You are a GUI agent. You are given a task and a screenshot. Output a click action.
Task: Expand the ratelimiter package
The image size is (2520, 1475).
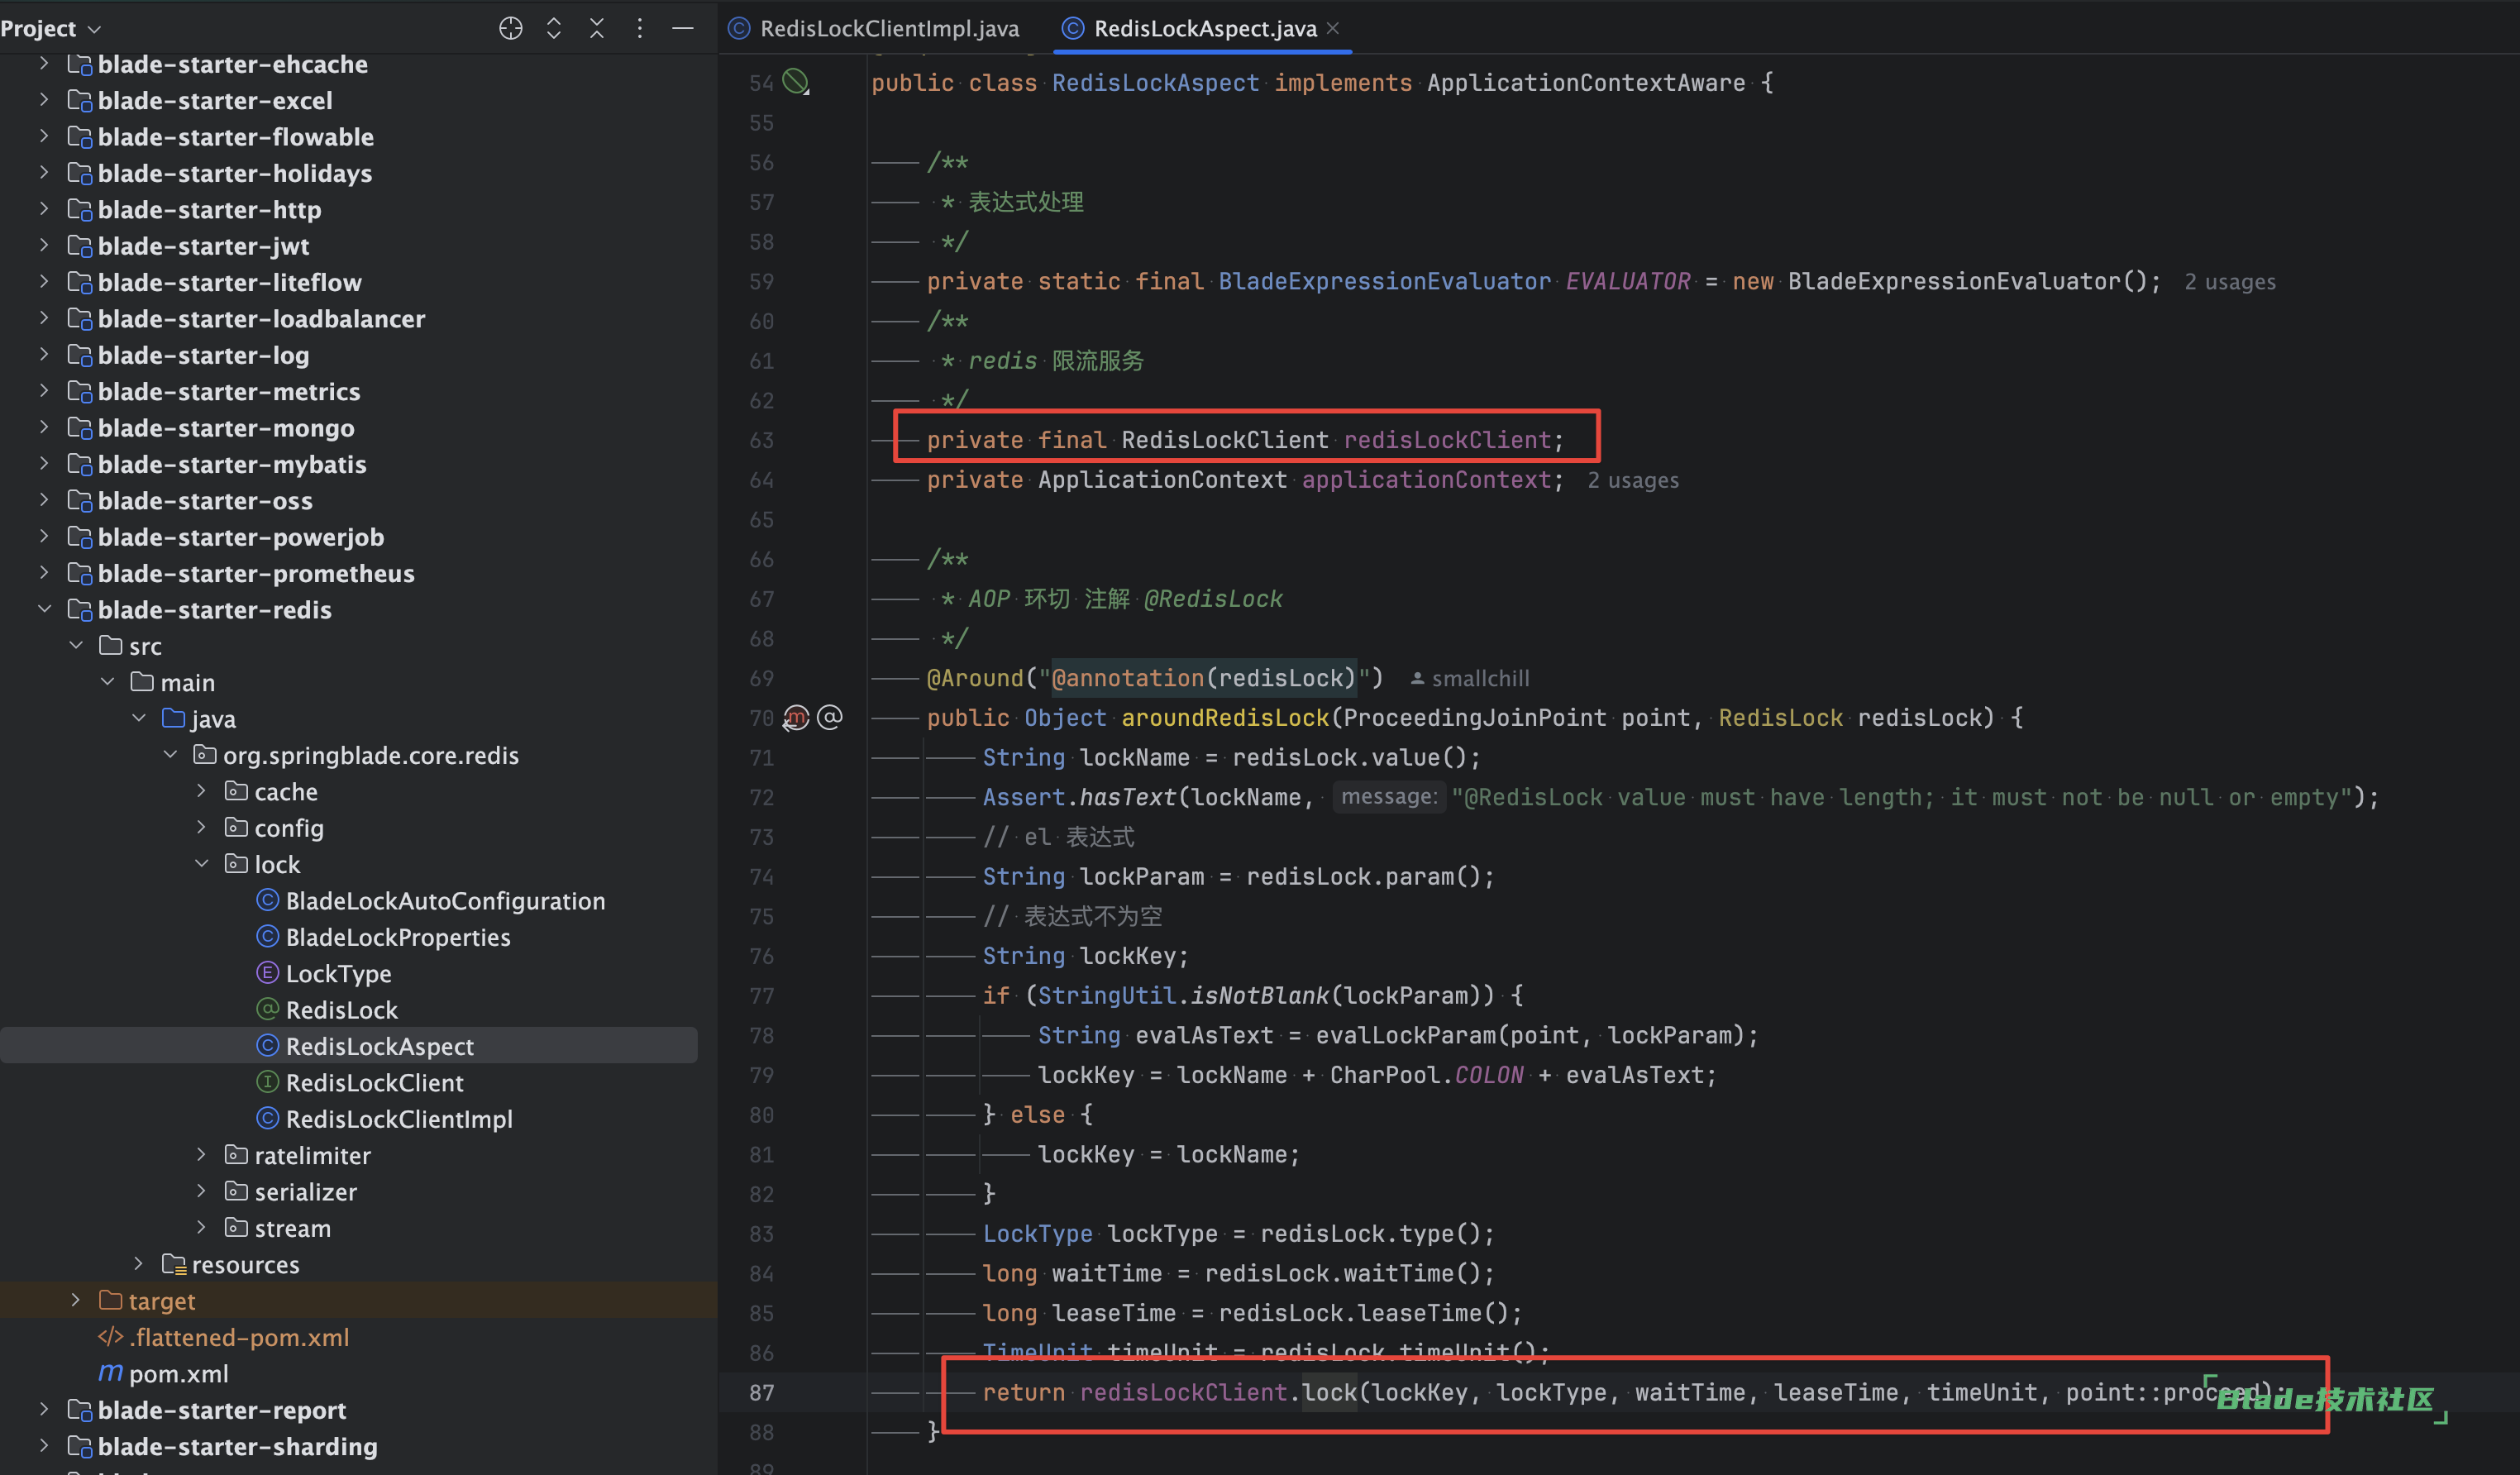202,1155
